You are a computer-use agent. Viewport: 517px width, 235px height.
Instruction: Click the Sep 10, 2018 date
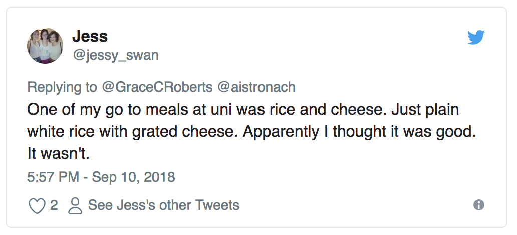coord(133,177)
